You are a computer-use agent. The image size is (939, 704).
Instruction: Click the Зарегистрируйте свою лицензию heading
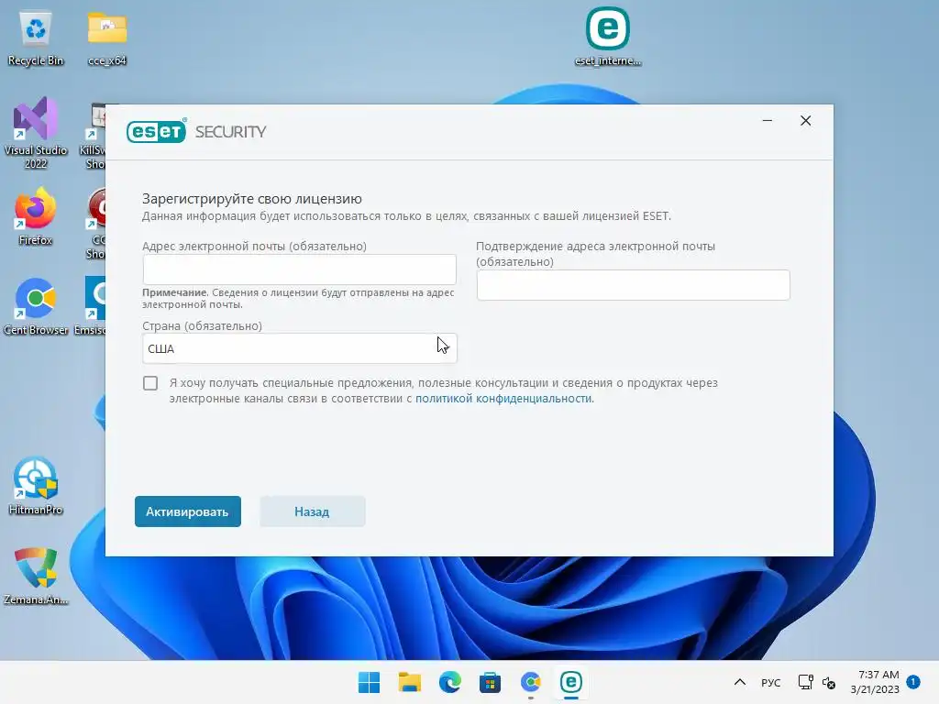(x=251, y=199)
